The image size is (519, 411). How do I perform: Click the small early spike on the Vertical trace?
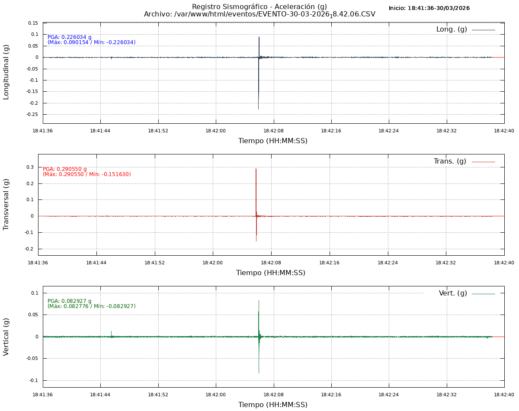click(x=111, y=333)
